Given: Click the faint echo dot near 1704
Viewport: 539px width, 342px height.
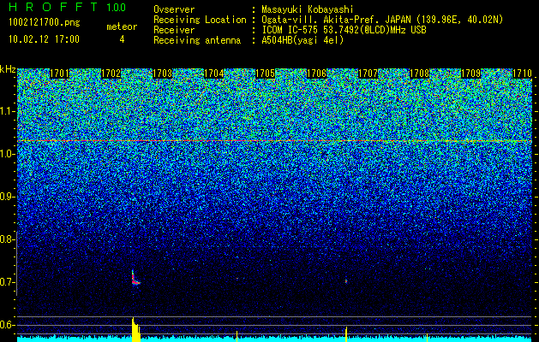Looking at the screenshot, I should pos(237,278).
